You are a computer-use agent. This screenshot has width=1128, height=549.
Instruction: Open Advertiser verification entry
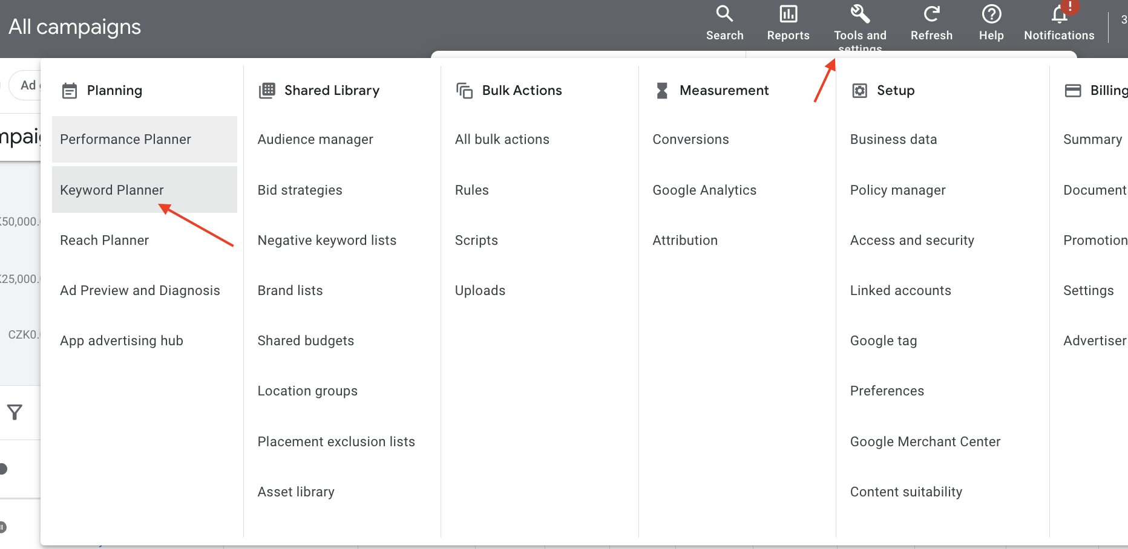[x=1095, y=341]
